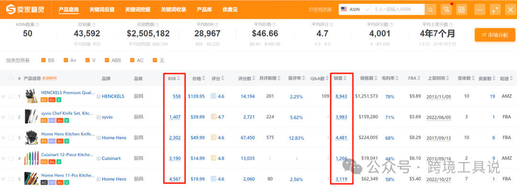
Task: Click the BS badge on HENCKELS product
Action: [44, 100]
